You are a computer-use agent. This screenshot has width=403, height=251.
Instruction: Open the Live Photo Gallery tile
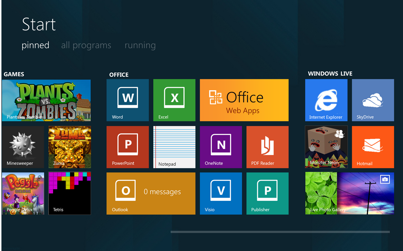[350, 193]
